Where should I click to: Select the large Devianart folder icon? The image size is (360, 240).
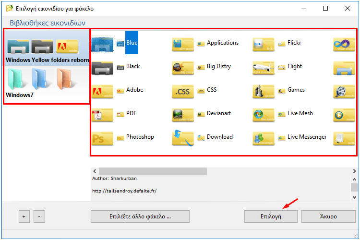pos(183,115)
